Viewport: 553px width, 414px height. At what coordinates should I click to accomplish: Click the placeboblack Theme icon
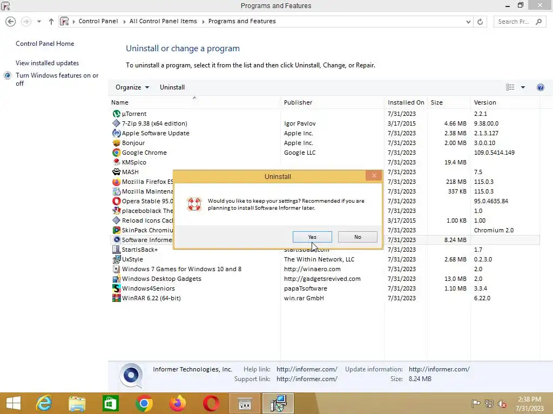click(x=117, y=211)
